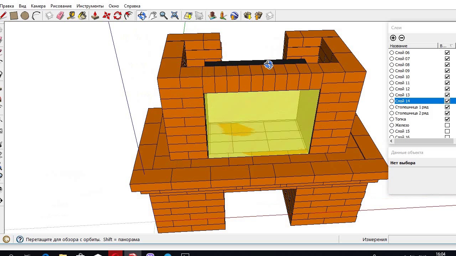Open the Камера menu
Viewport: 456px width, 256px height.
pos(38,6)
